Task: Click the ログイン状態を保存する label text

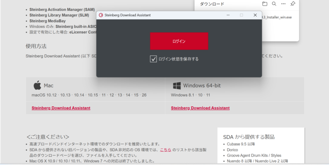Action: coord(179,59)
